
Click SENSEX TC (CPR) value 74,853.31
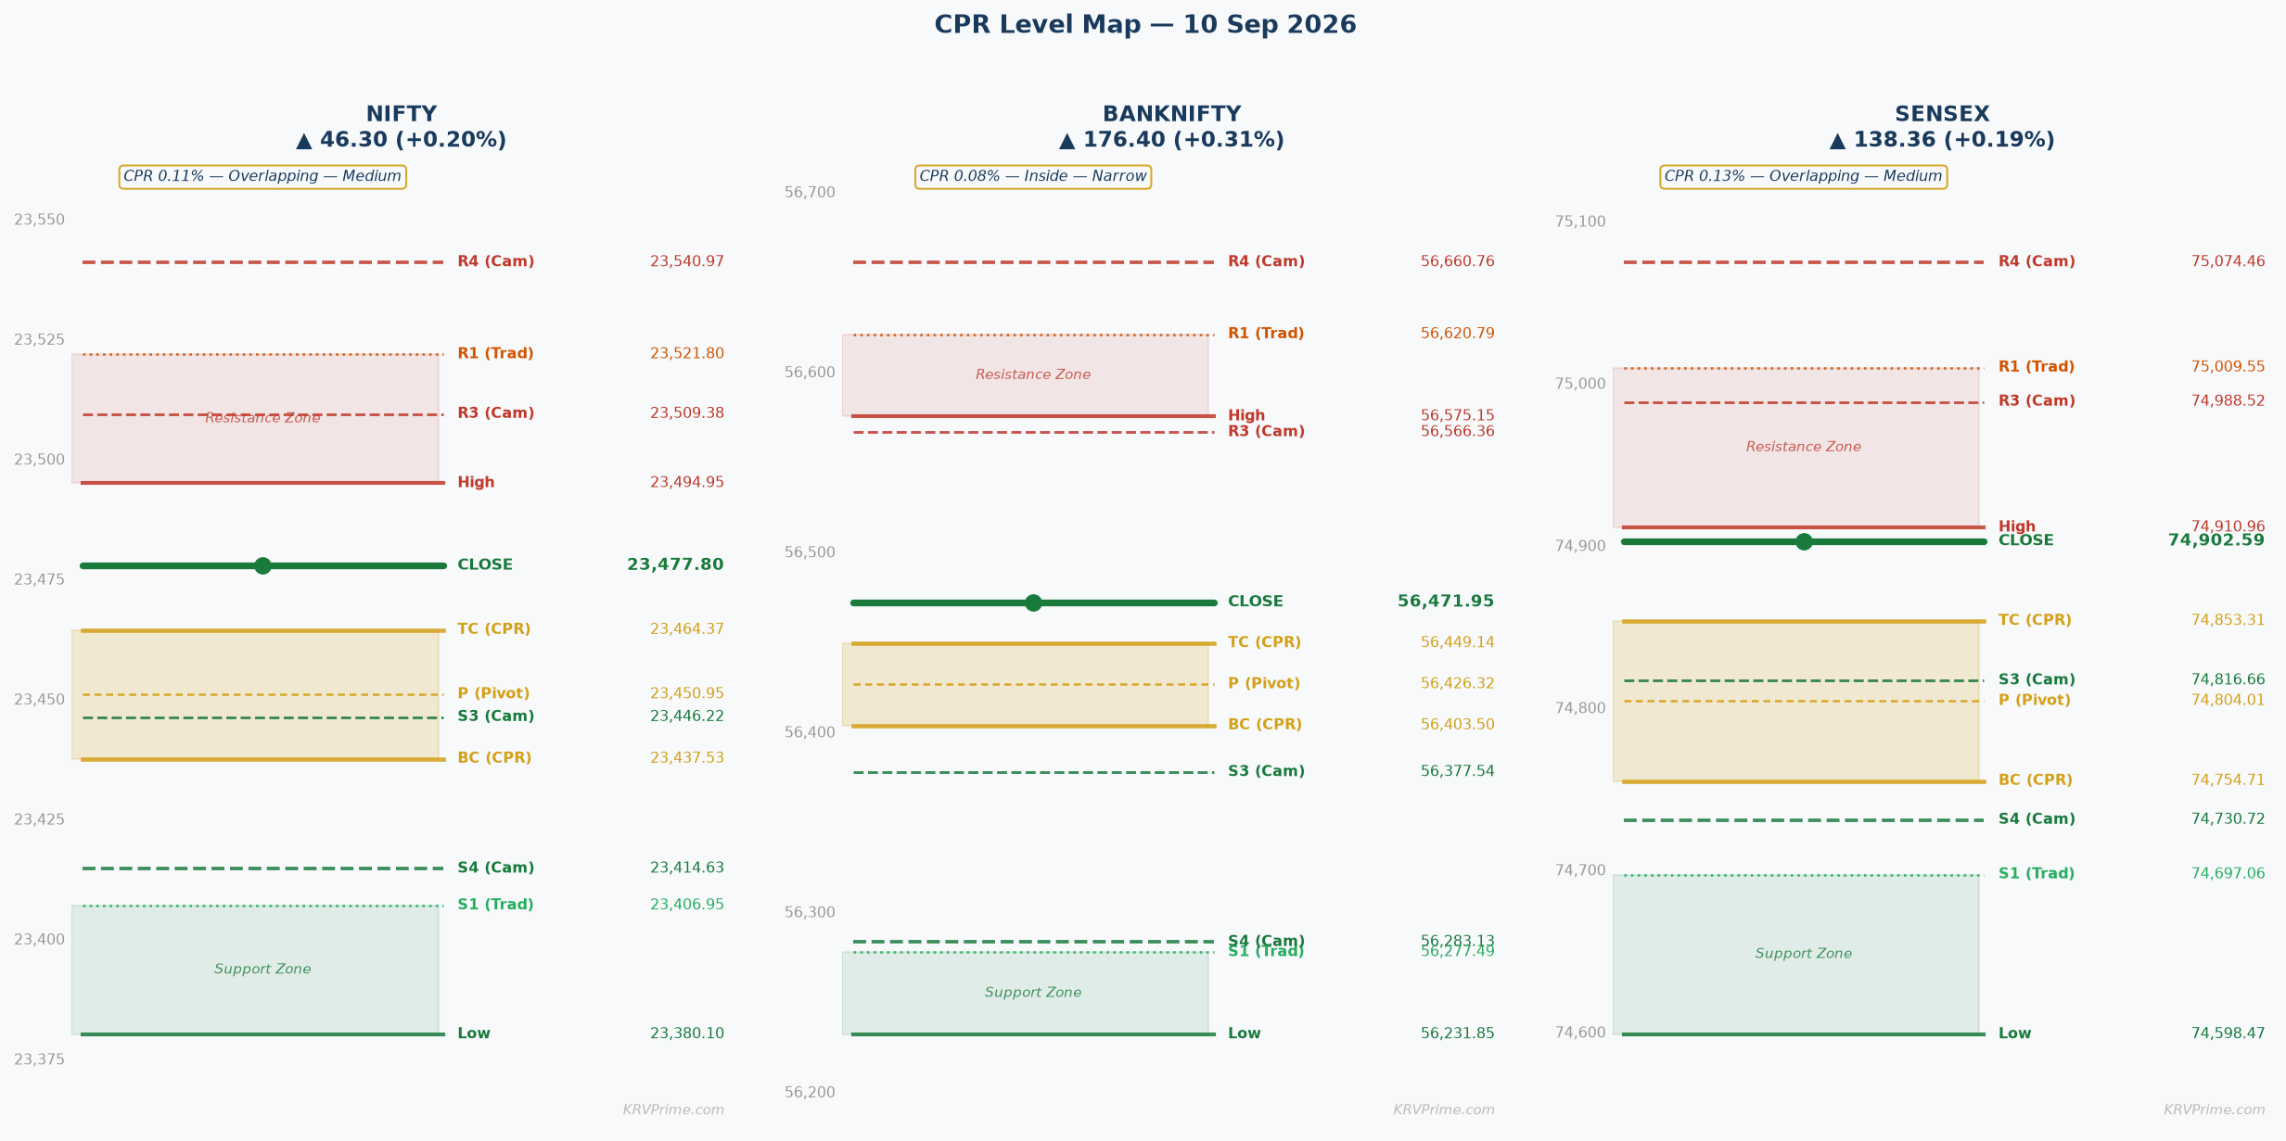[2229, 620]
